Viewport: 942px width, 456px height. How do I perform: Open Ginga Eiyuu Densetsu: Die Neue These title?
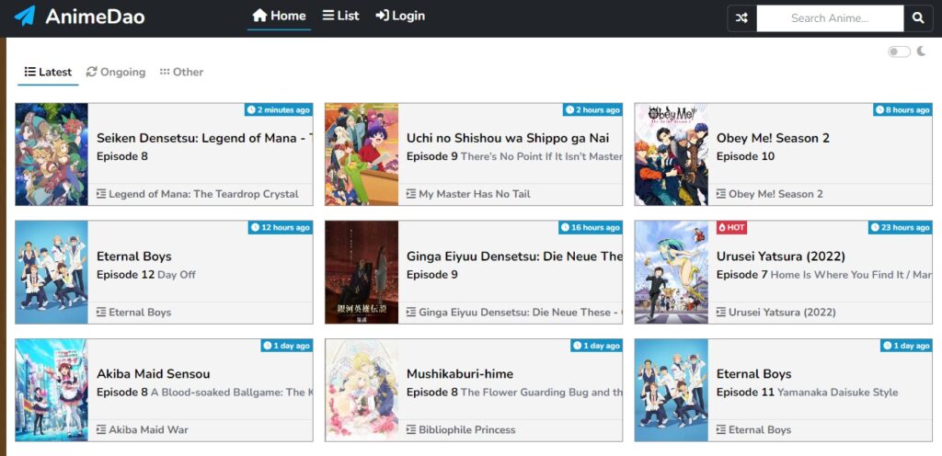514,256
